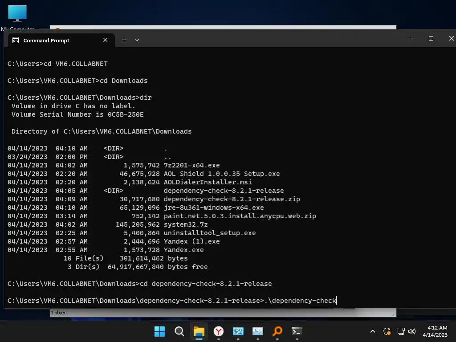This screenshot has width=456, height=342.
Task: Click the file size 145,205,962
Action: pyautogui.click(x=138, y=224)
